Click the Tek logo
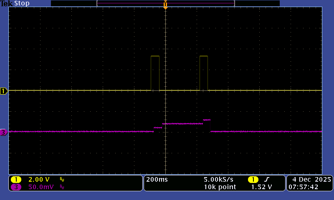This screenshot has height=200, width=334. [7, 3]
